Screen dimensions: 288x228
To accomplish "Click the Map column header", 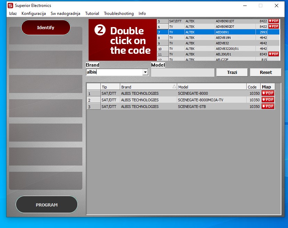I will [268, 87].
